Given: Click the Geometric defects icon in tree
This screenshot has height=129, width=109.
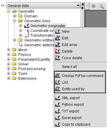Looking at the screenshot, I should coord(21,45).
